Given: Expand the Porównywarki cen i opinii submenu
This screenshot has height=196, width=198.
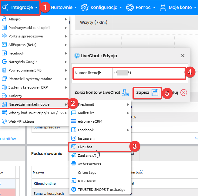Looking at the screenshot, I should tap(66, 28).
